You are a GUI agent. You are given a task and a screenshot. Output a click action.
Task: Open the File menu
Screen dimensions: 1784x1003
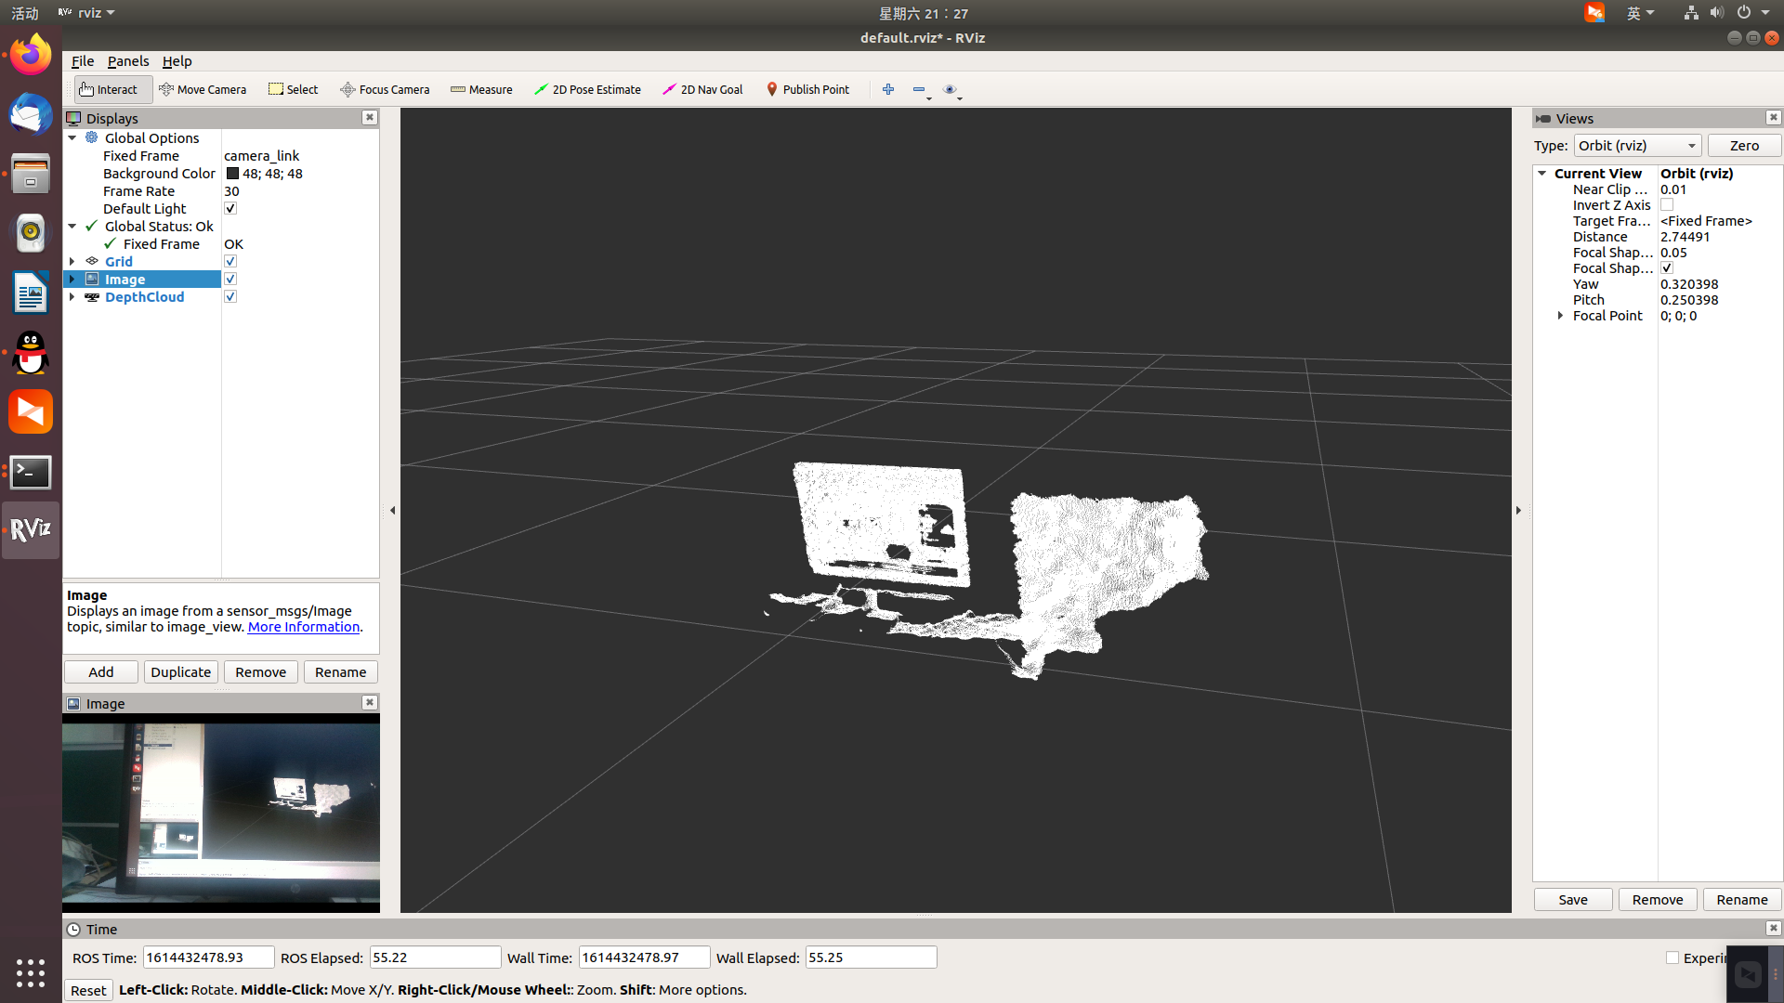coord(83,61)
